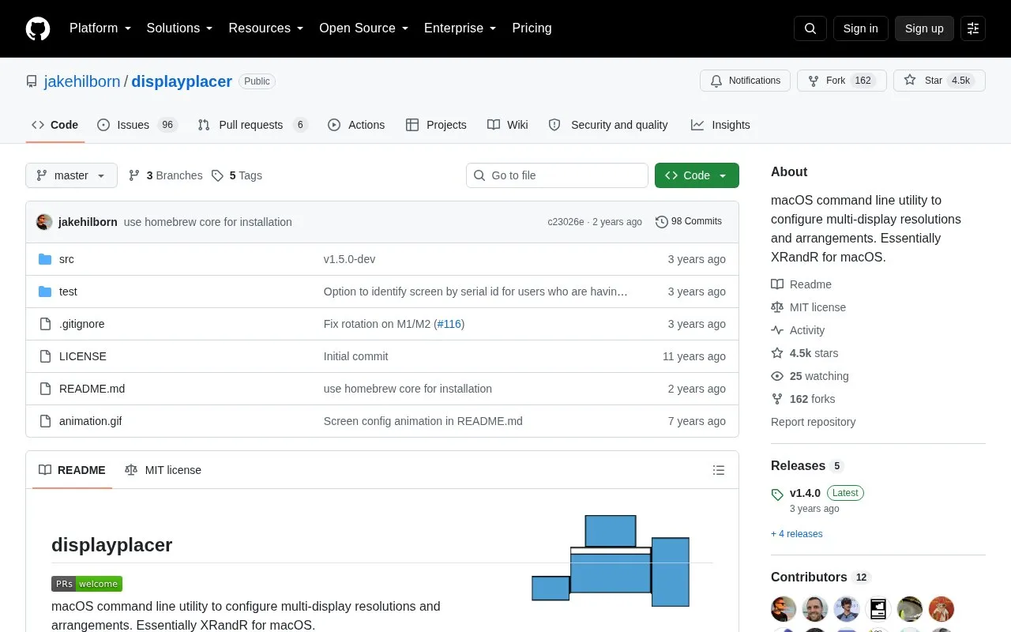The width and height of the screenshot is (1011, 632).
Task: Open the Projects tab
Action: 436,125
